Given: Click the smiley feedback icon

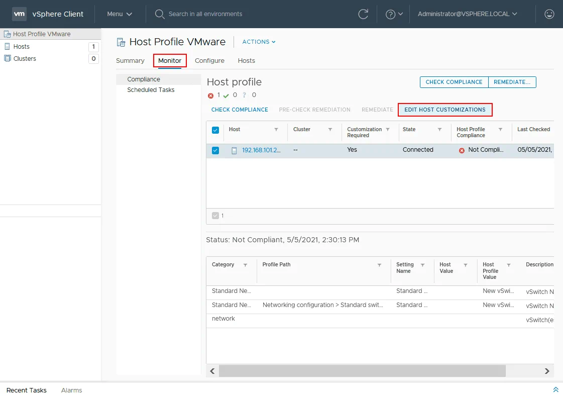Looking at the screenshot, I should click(x=549, y=14).
